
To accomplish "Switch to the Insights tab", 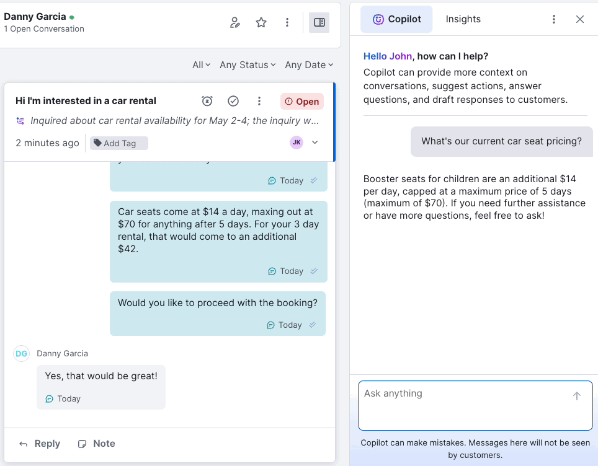I will point(463,19).
